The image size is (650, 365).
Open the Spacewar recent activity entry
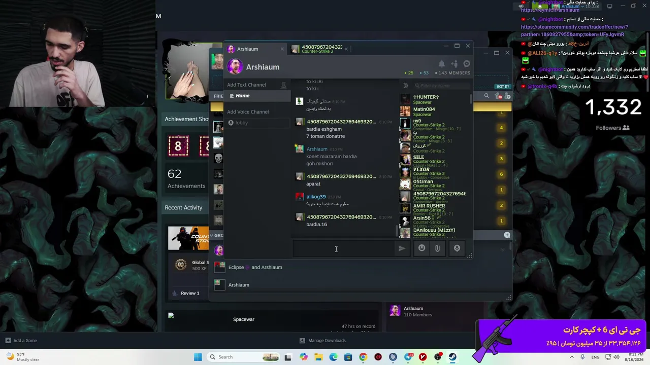[x=244, y=319]
